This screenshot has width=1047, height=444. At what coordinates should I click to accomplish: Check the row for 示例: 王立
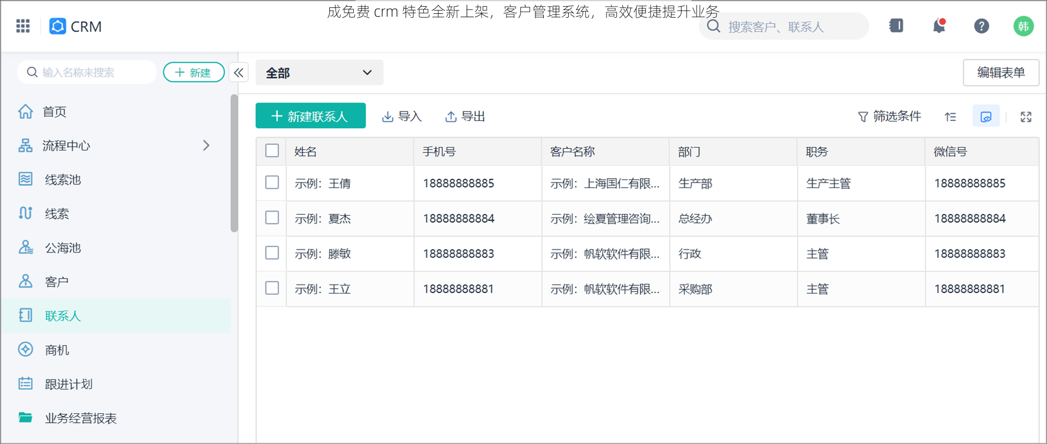[272, 287]
